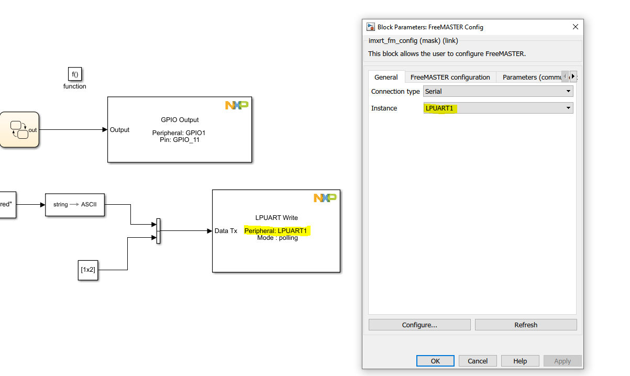The height and width of the screenshot is (376, 630).
Task: Click the string to ASCII conversion block
Action: click(75, 205)
